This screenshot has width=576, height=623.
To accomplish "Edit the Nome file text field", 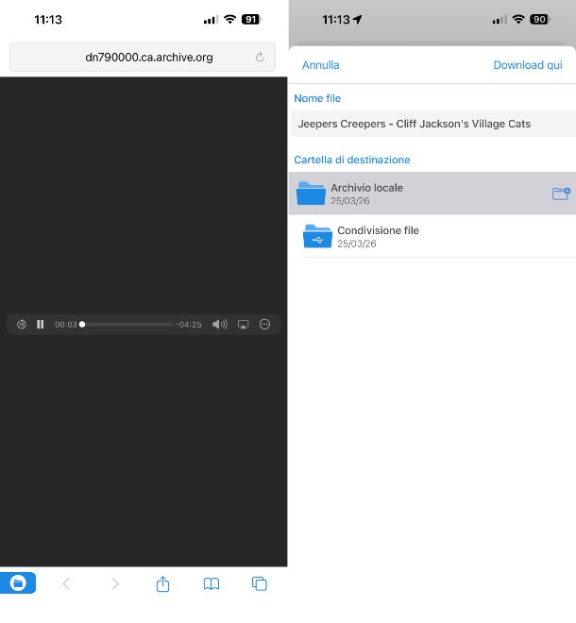I will click(432, 124).
